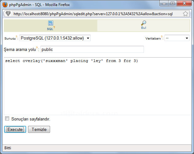Click the Sonuçları sayfalandır label text
This screenshot has width=194, height=154.
(31, 119)
